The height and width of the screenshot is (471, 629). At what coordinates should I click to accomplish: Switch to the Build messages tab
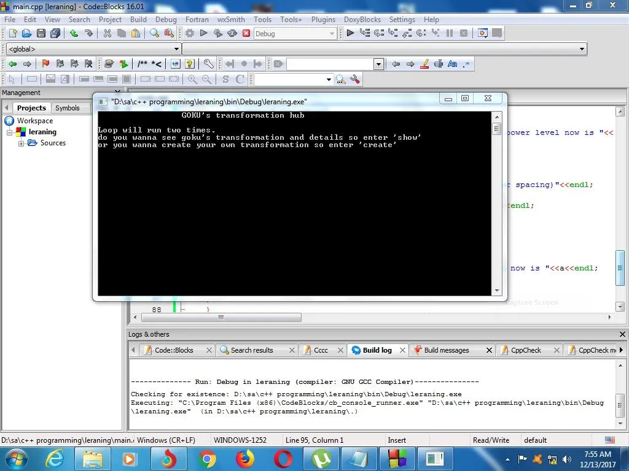(447, 350)
